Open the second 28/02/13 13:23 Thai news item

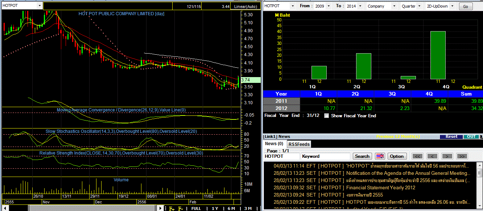pos(372,180)
